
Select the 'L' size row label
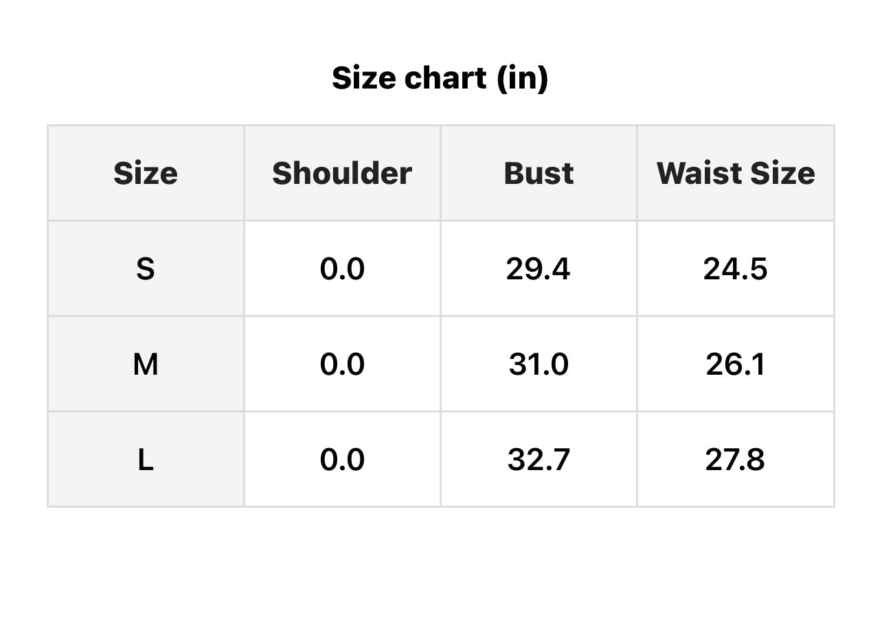pos(146,460)
